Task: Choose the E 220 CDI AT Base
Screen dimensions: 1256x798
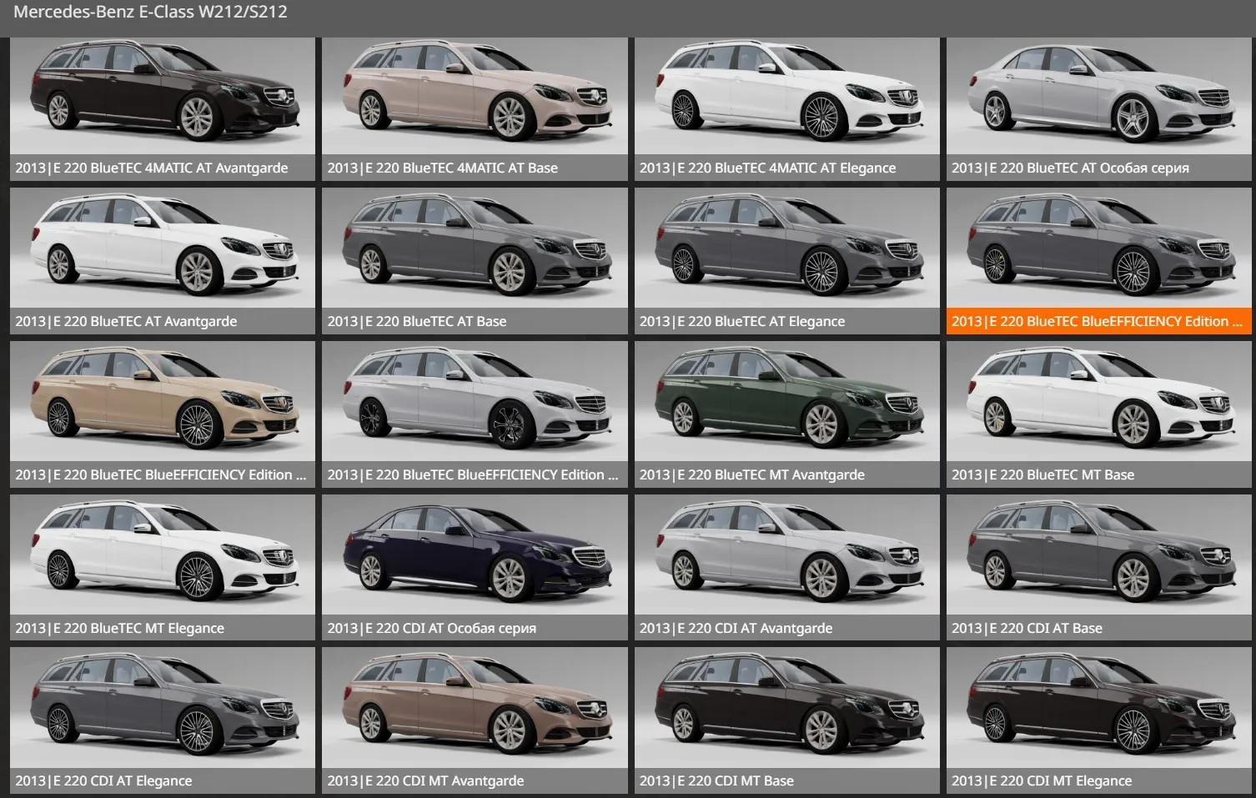Action: 1098,568
